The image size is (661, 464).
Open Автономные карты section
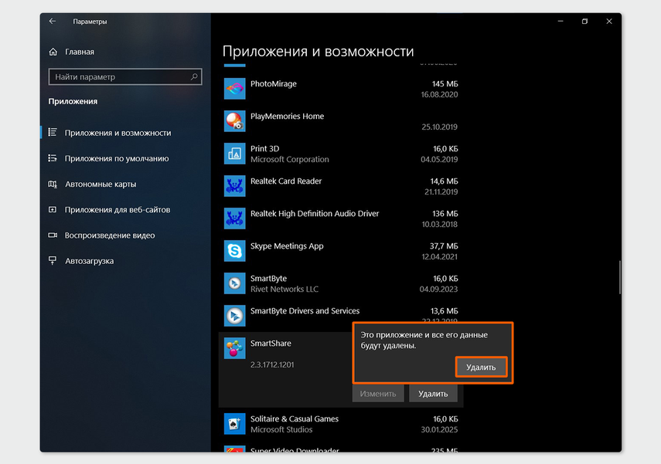[x=100, y=185]
